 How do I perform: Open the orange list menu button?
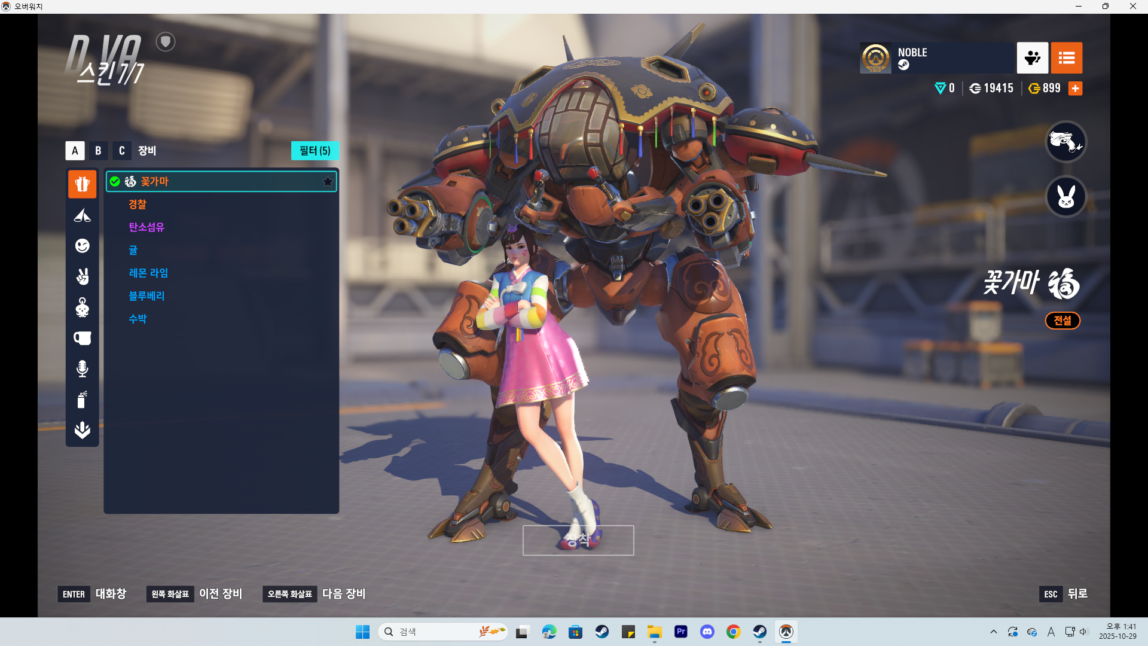[x=1066, y=58]
